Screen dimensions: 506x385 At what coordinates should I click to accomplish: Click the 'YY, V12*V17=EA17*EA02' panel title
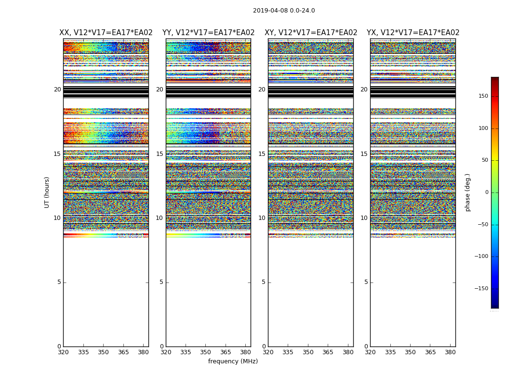tap(209, 33)
